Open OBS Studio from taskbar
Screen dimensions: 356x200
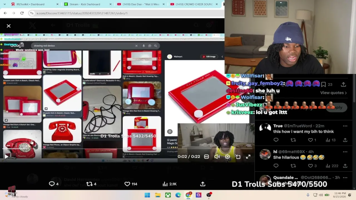click(x=209, y=195)
